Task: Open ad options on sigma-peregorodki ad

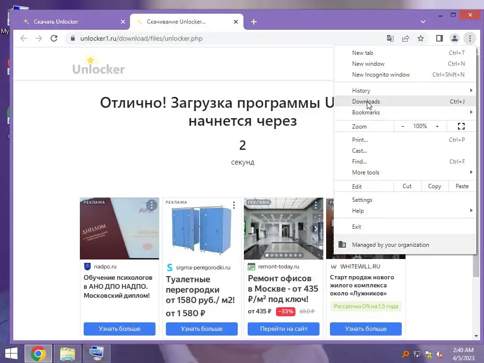Action: click(x=233, y=205)
